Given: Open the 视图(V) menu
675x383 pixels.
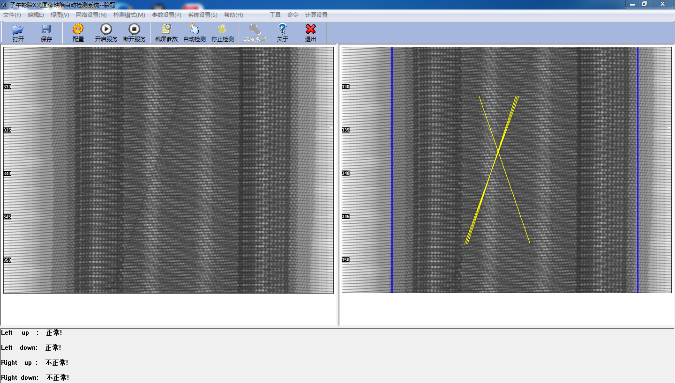Looking at the screenshot, I should 60,15.
